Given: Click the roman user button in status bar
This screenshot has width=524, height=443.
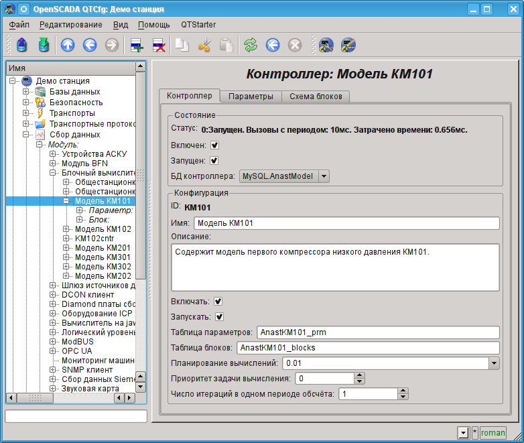Looking at the screenshot, I should (493, 433).
